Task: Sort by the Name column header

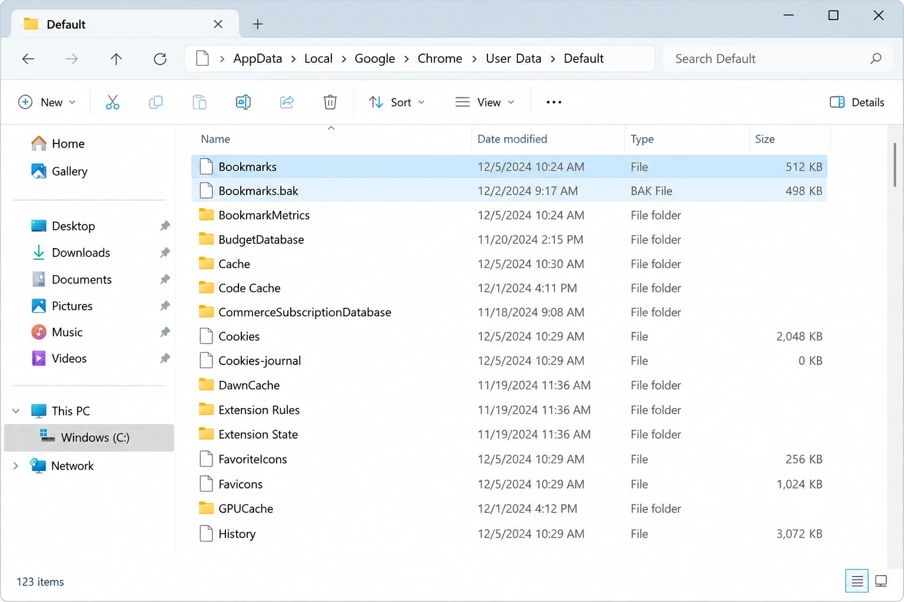Action: (x=215, y=139)
